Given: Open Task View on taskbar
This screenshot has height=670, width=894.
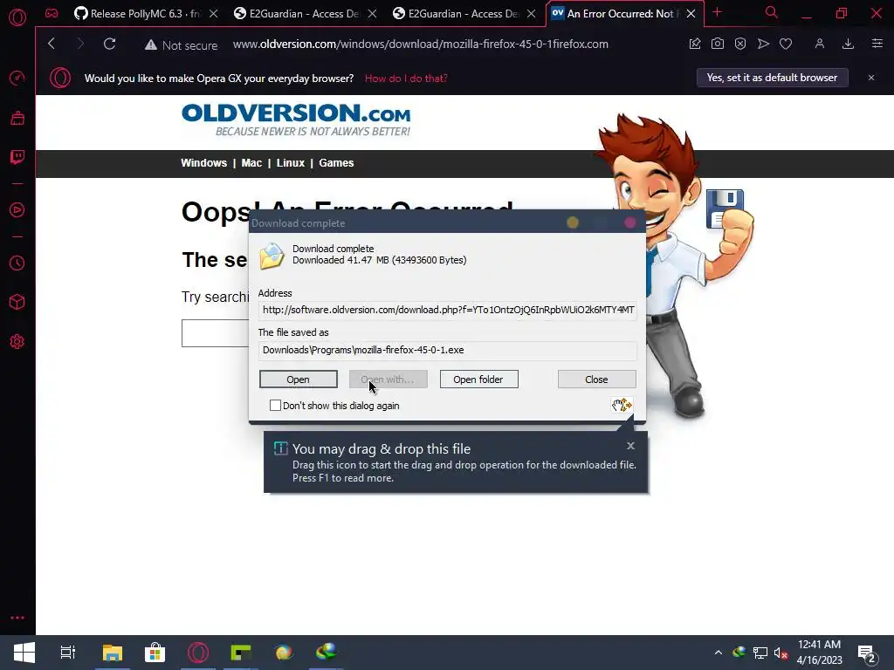Looking at the screenshot, I should (68, 653).
